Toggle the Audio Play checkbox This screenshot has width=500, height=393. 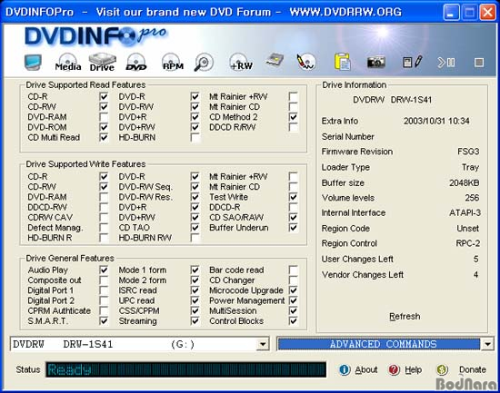[x=104, y=270]
